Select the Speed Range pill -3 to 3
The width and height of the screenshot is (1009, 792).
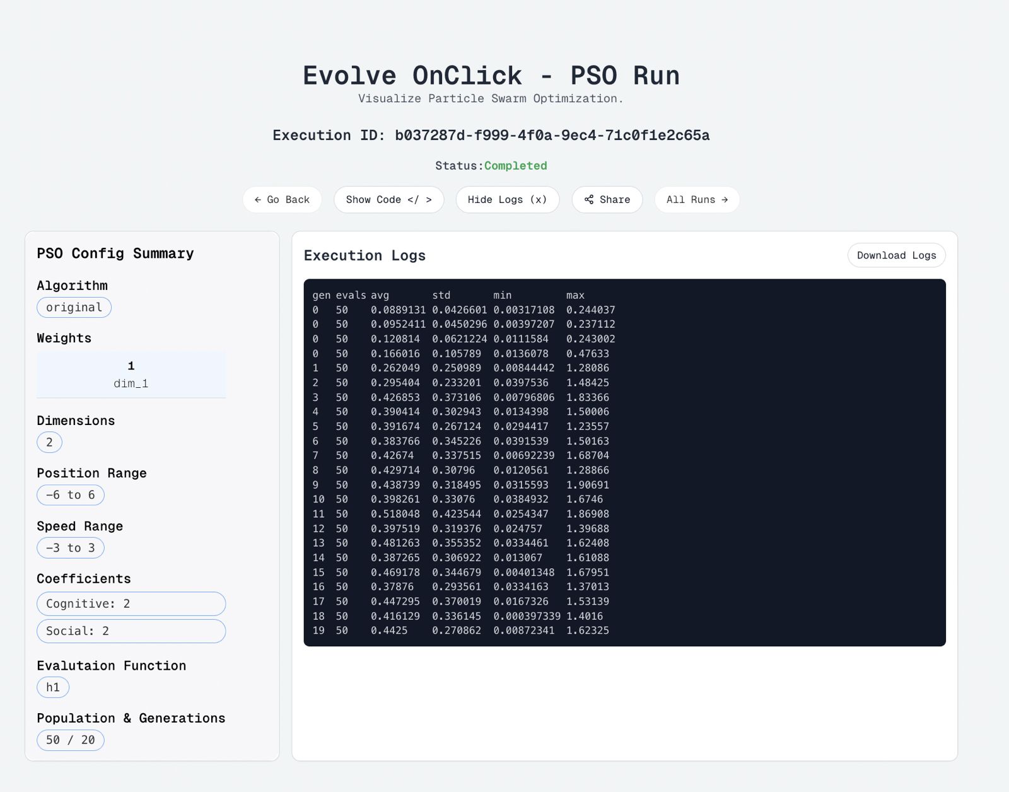(x=70, y=548)
